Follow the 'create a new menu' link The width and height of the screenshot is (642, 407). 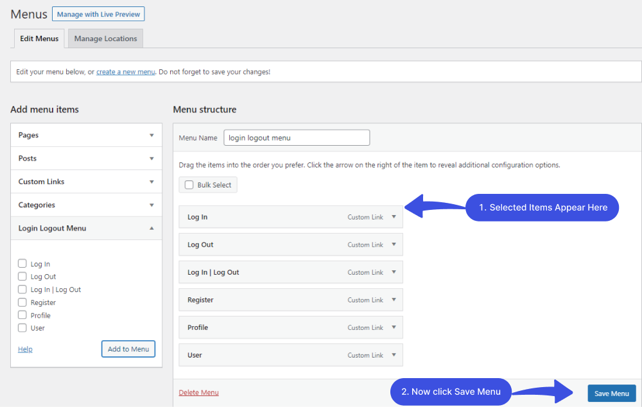pos(126,72)
